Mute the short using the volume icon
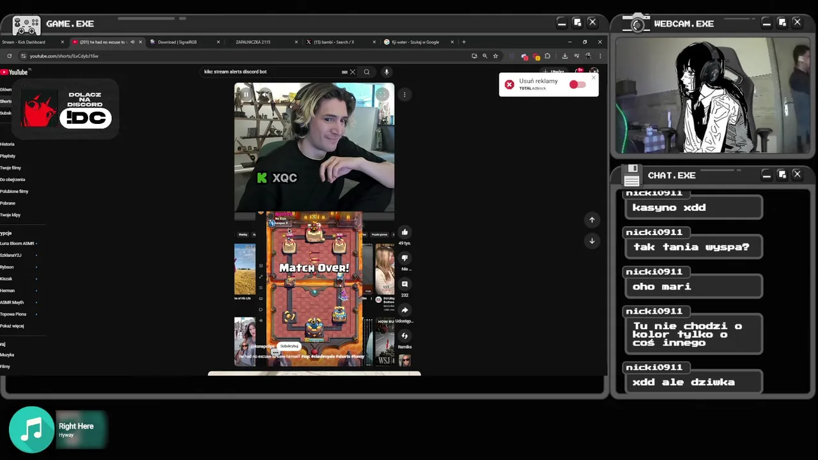 tap(265, 95)
